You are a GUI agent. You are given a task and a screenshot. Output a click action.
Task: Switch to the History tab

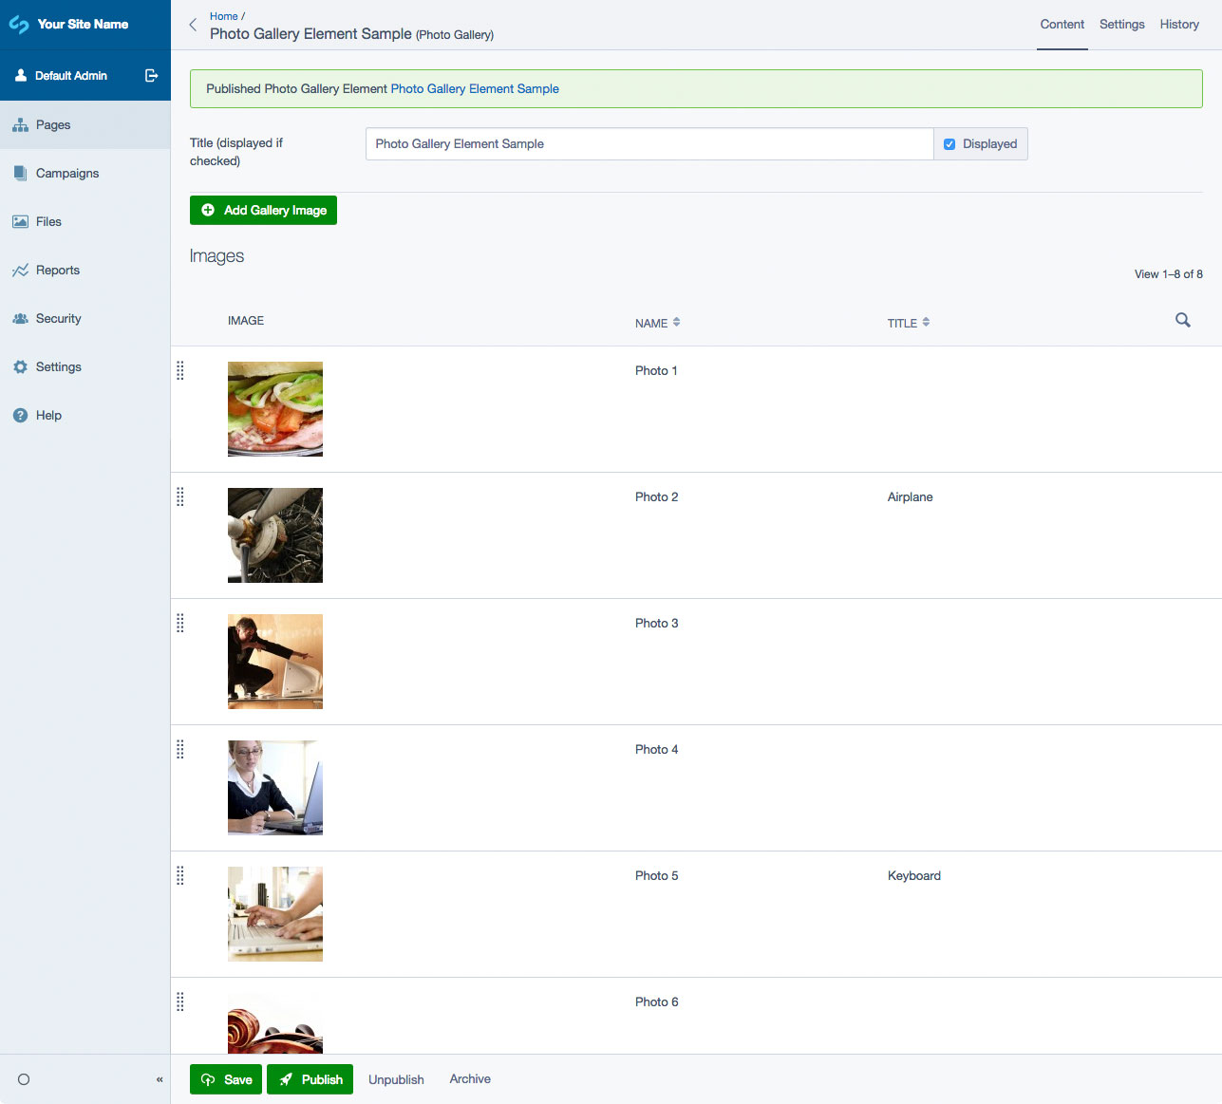(1178, 25)
